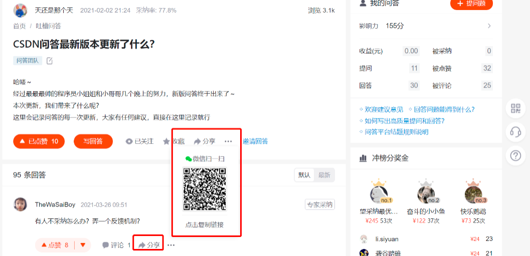Click the 提问 count 11
The image size is (530, 256).
[414, 68]
